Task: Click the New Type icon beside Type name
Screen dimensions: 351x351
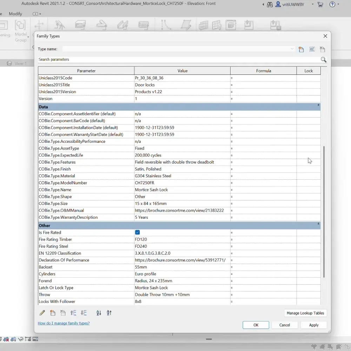Action: [301, 49]
